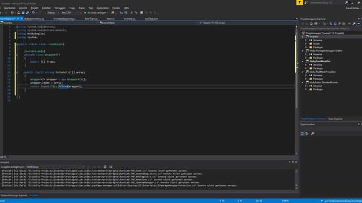Select the Projektmappe "Inventar" root node

325,33
